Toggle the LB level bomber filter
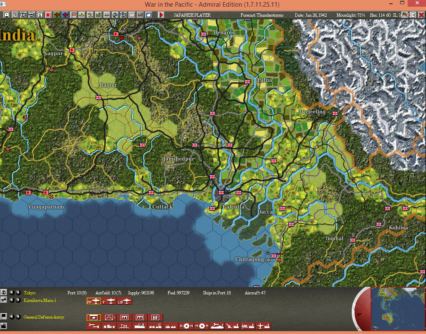 [x=125, y=301]
